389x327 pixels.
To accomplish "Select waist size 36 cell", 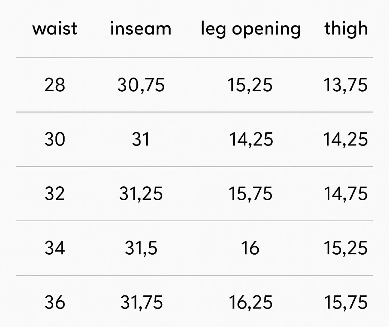I will [55, 302].
